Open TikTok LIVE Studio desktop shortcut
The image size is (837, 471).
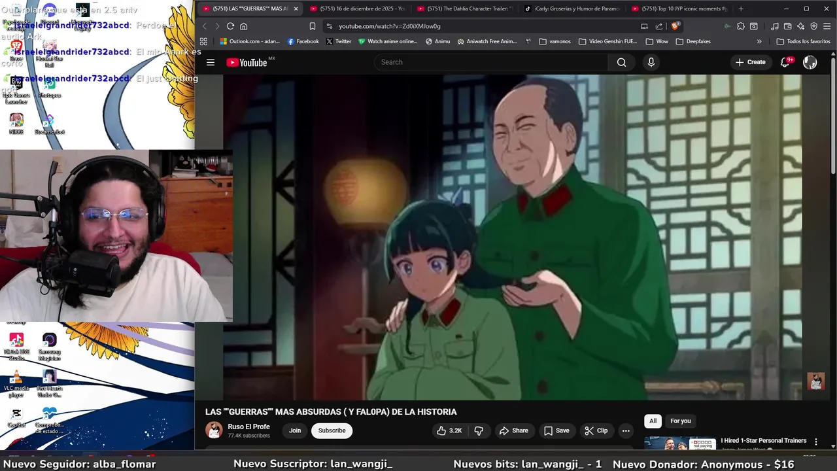click(x=16, y=347)
